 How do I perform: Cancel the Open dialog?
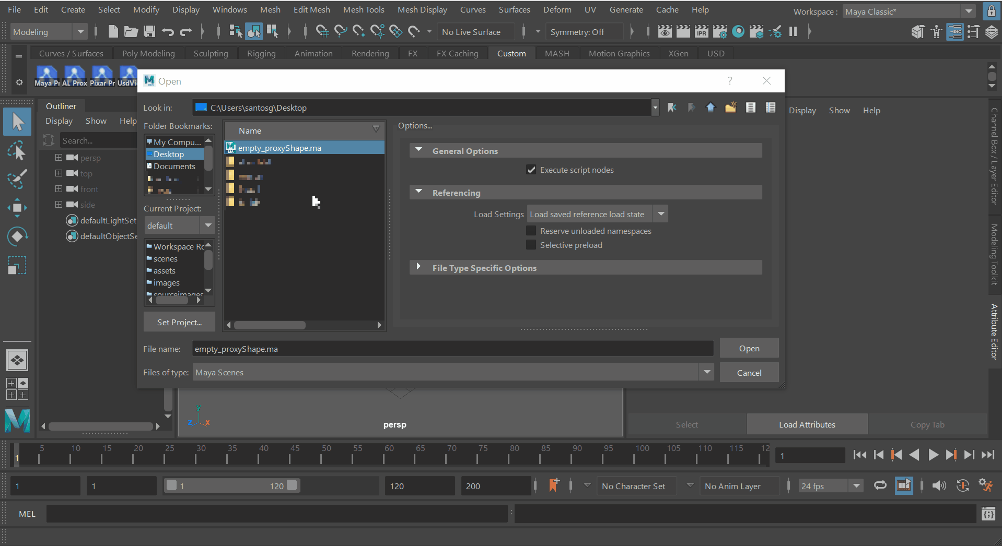click(749, 372)
